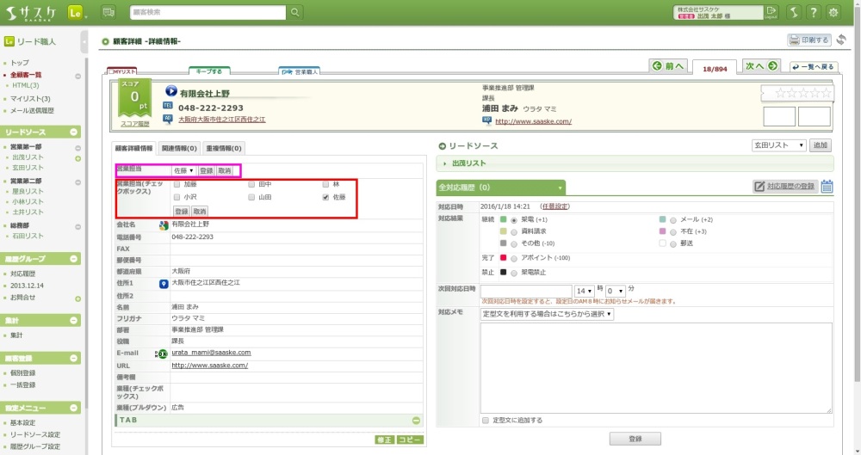Click the 次へ next customer button
Screen dimensions: 861x455
(761, 66)
